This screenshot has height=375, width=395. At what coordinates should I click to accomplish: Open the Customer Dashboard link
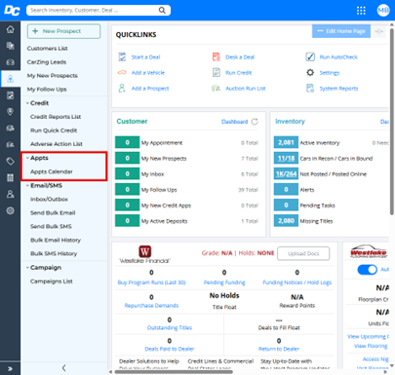point(234,122)
